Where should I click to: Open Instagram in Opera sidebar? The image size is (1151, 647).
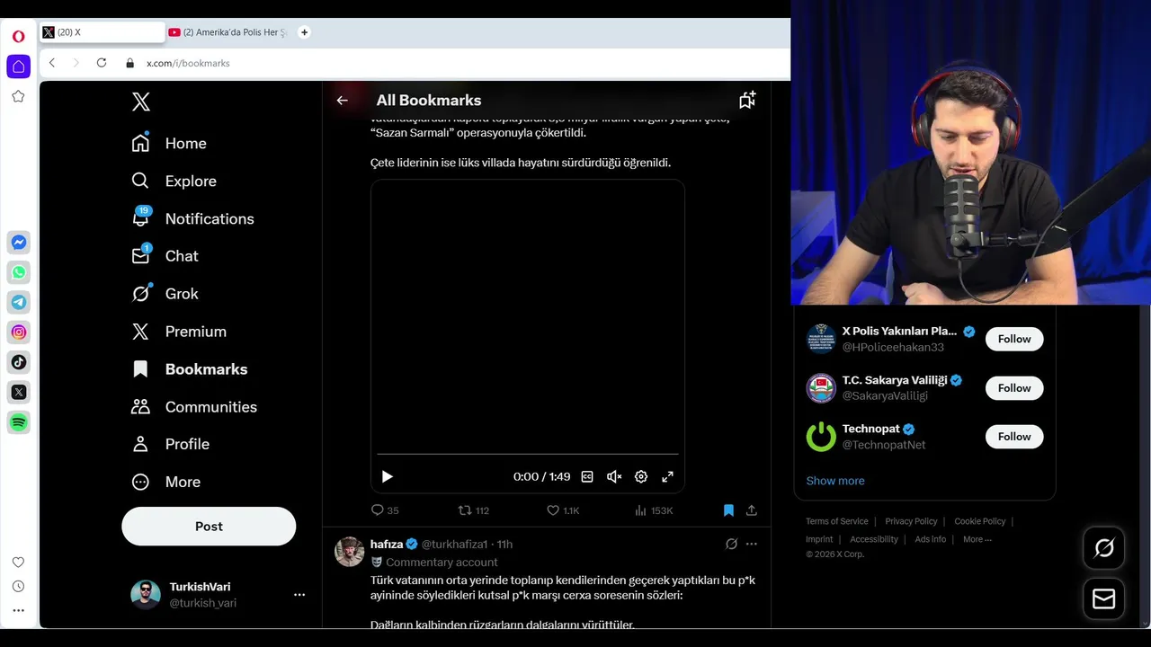[x=19, y=332]
